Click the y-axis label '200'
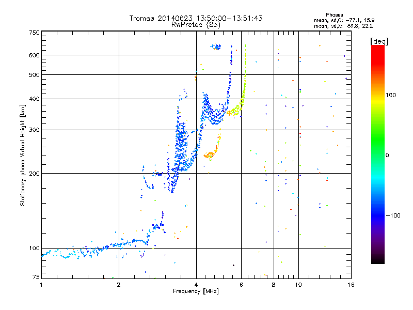Viewport: 413px width, 310px height. pyautogui.click(x=34, y=174)
